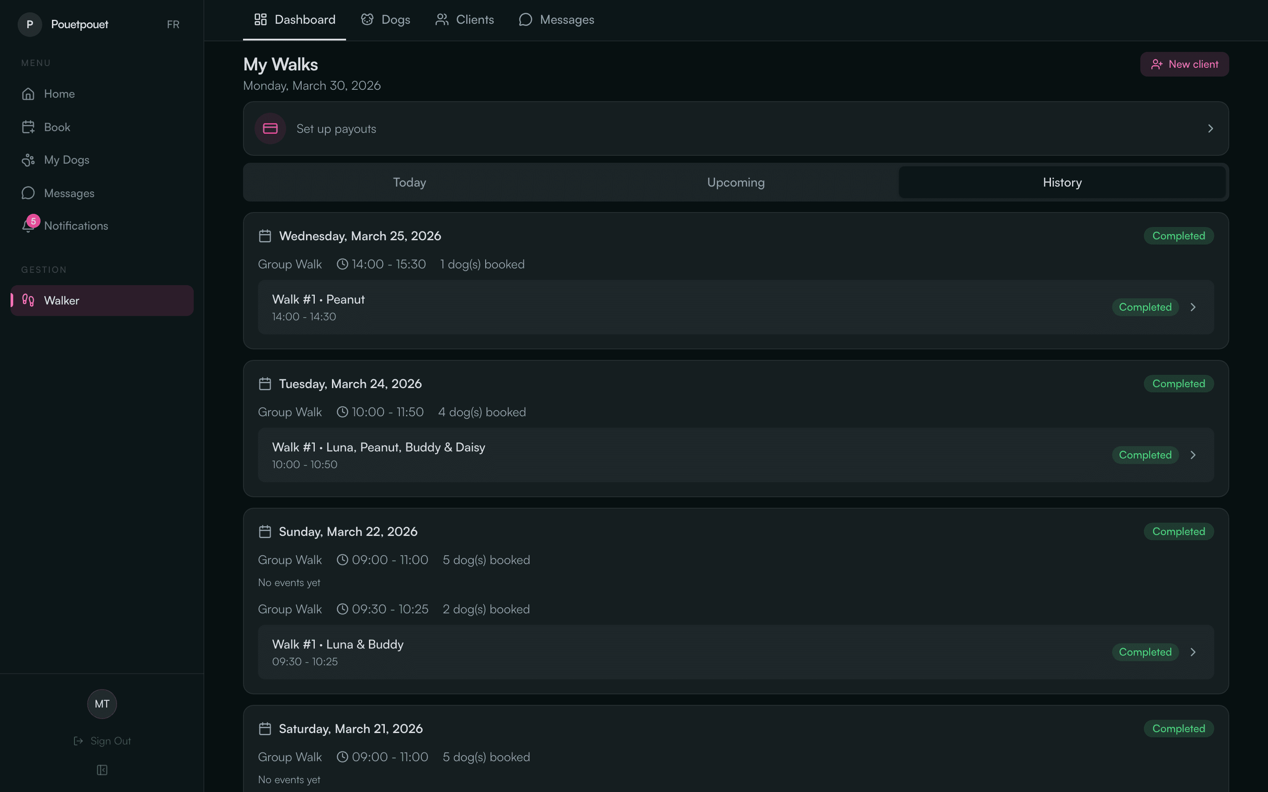Expand the Set up payouts chevron
1268x792 pixels.
pyautogui.click(x=1210, y=129)
